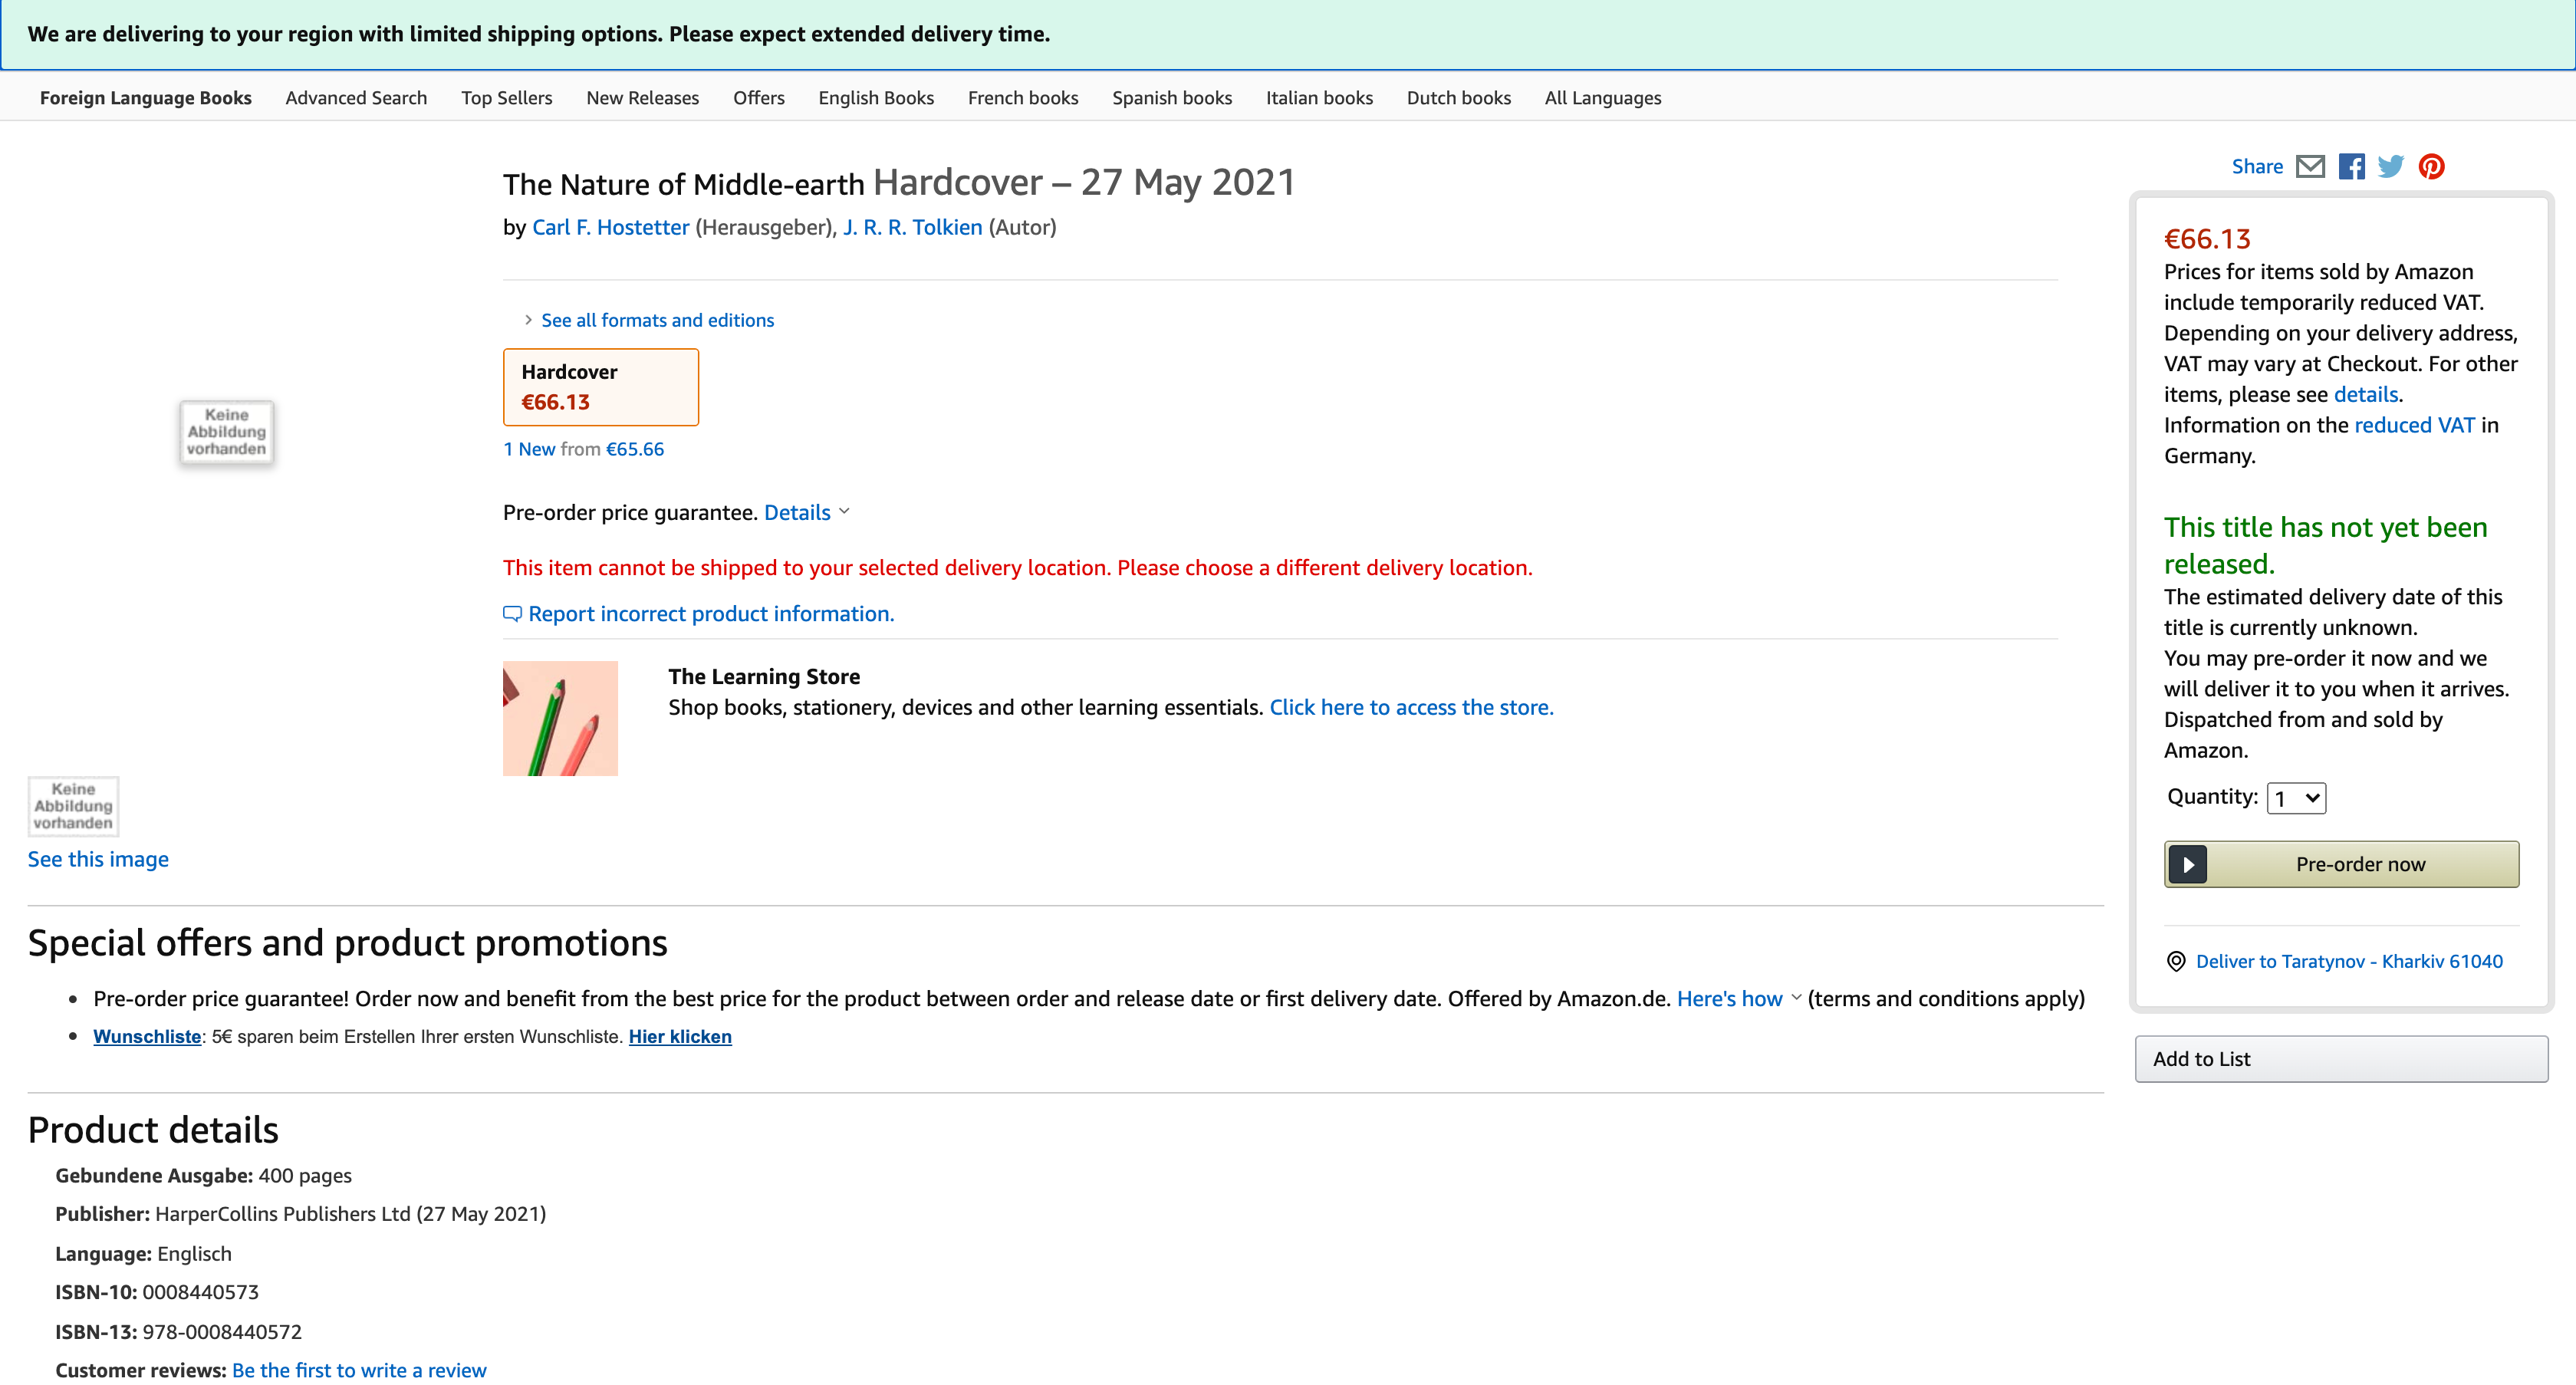Expand pre-order price guarantee Details
This screenshot has height=1385, width=2576.
pyautogui.click(x=806, y=512)
